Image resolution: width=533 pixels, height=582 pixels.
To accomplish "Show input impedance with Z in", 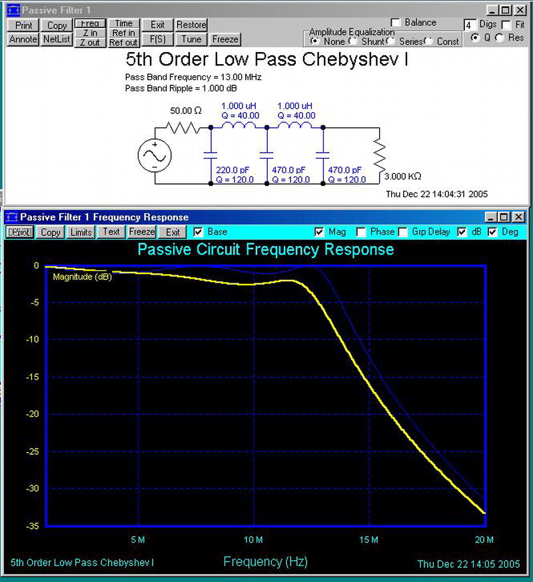I will click(x=90, y=33).
